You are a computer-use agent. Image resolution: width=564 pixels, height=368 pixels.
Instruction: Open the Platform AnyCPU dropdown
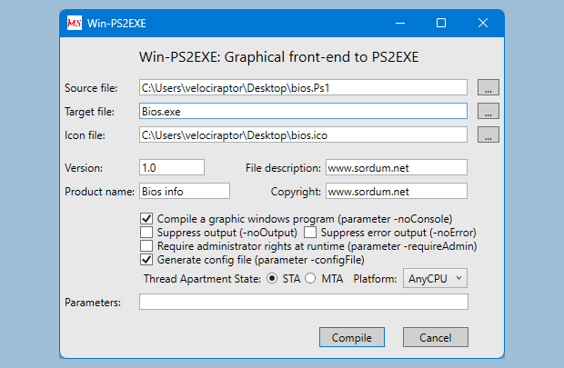[435, 278]
